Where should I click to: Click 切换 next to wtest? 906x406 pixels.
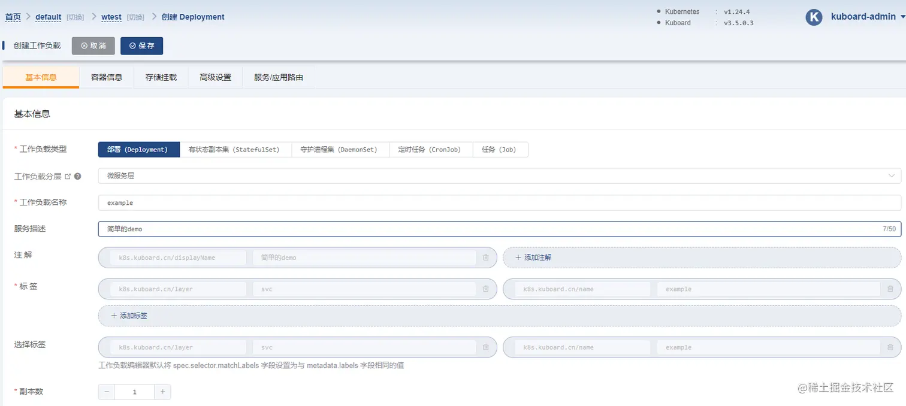[135, 17]
